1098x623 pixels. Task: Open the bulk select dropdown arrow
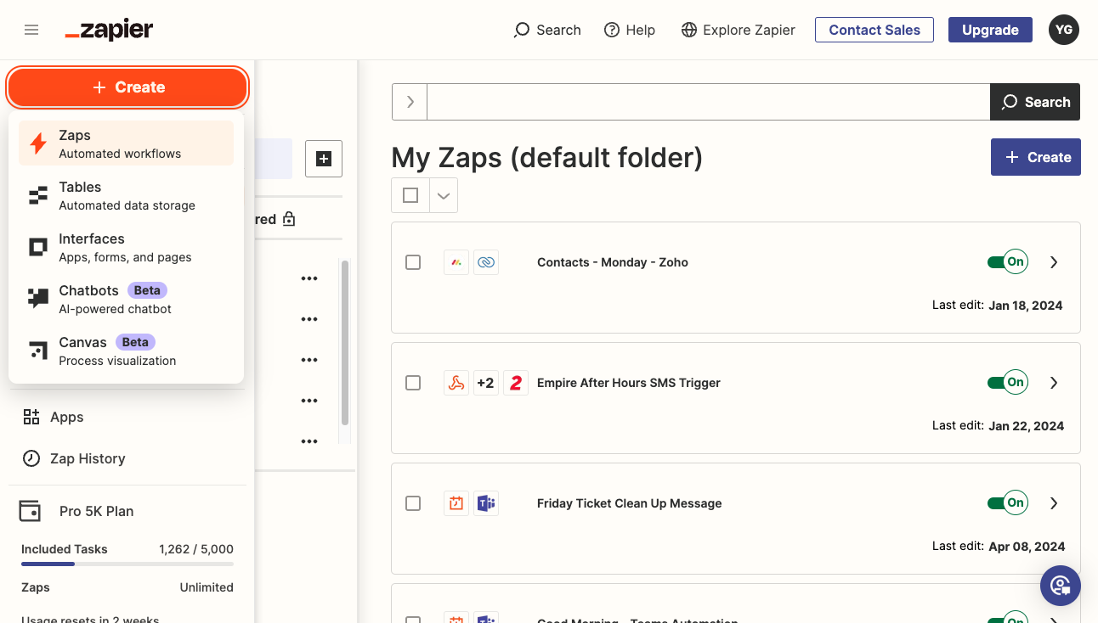[x=444, y=195]
